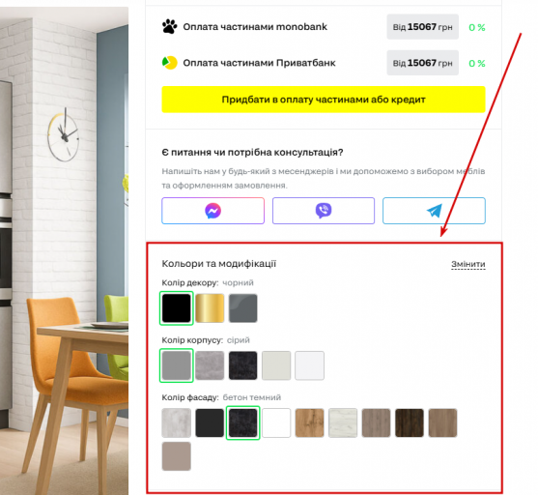Click 0 % next to Приватбанк
This screenshot has height=495, width=538.
[477, 63]
